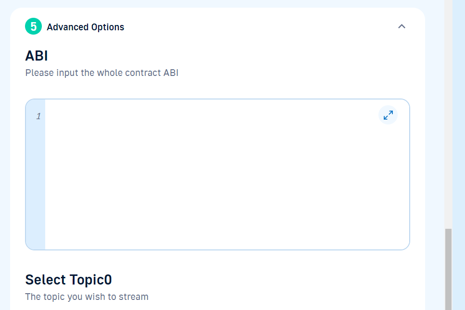Viewport: 465px width, 310px height.
Task: Focus the ABI code editor text area
Action: 227,174
